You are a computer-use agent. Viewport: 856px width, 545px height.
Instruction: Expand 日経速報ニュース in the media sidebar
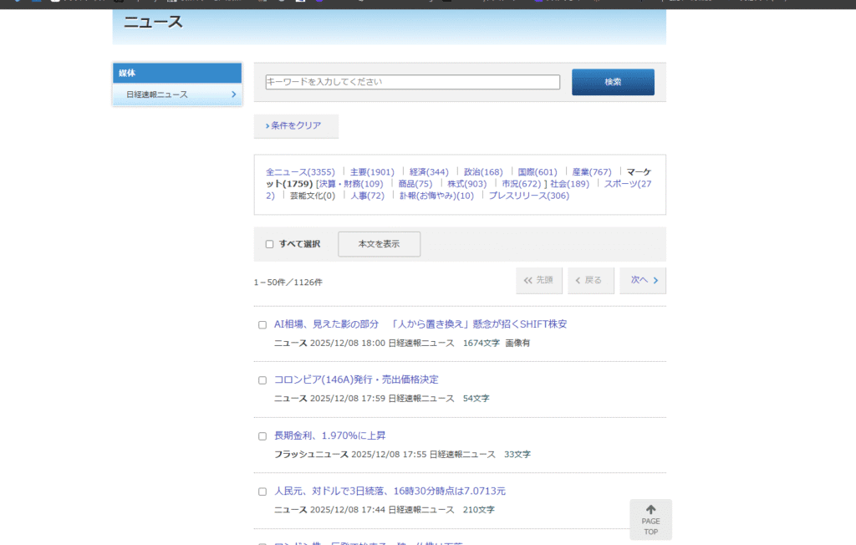pos(177,94)
